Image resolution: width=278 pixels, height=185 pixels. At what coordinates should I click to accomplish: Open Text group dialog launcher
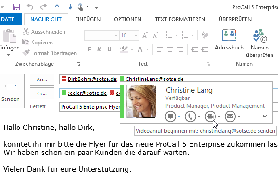[x=208, y=64]
